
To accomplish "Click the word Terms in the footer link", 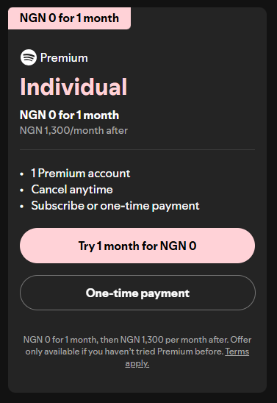I will pos(237,352).
